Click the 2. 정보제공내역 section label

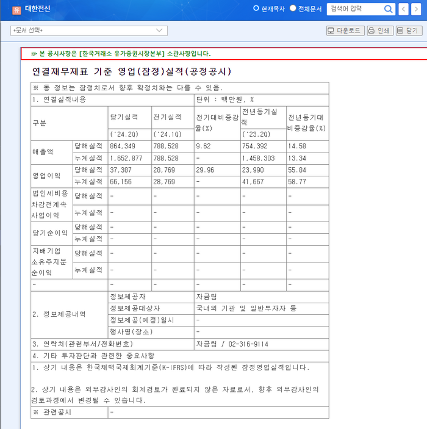pos(59,314)
